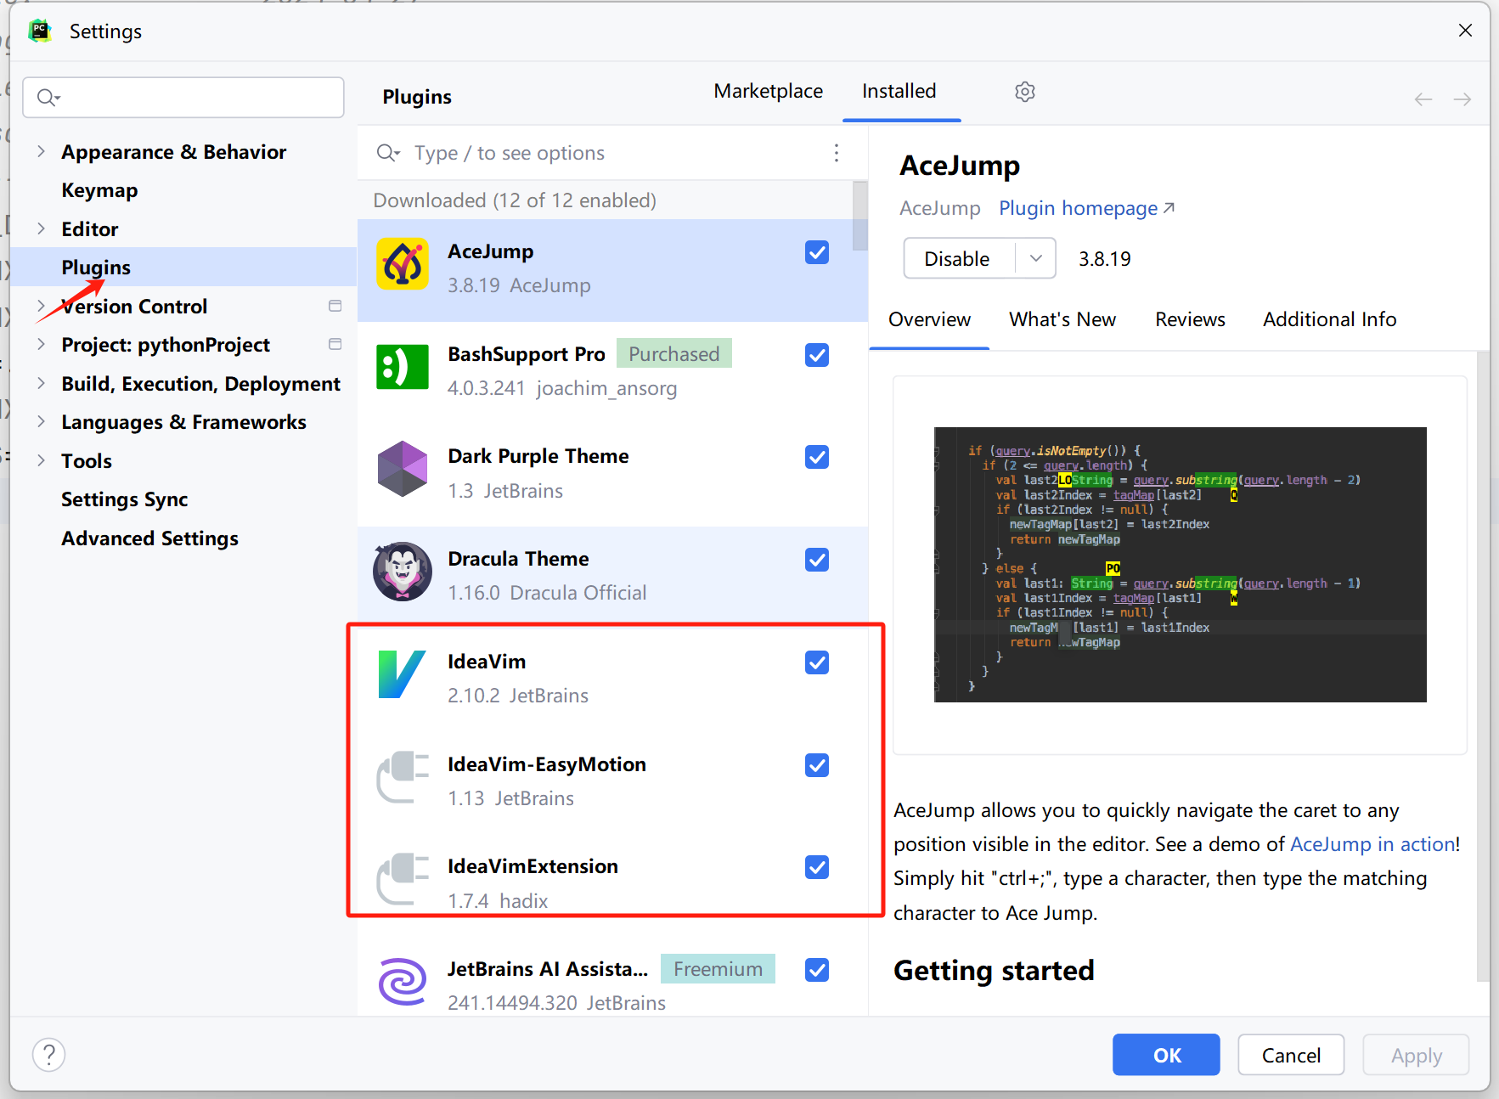This screenshot has width=1499, height=1099.
Task: Expand the Tools settings node
Action: tap(41, 460)
